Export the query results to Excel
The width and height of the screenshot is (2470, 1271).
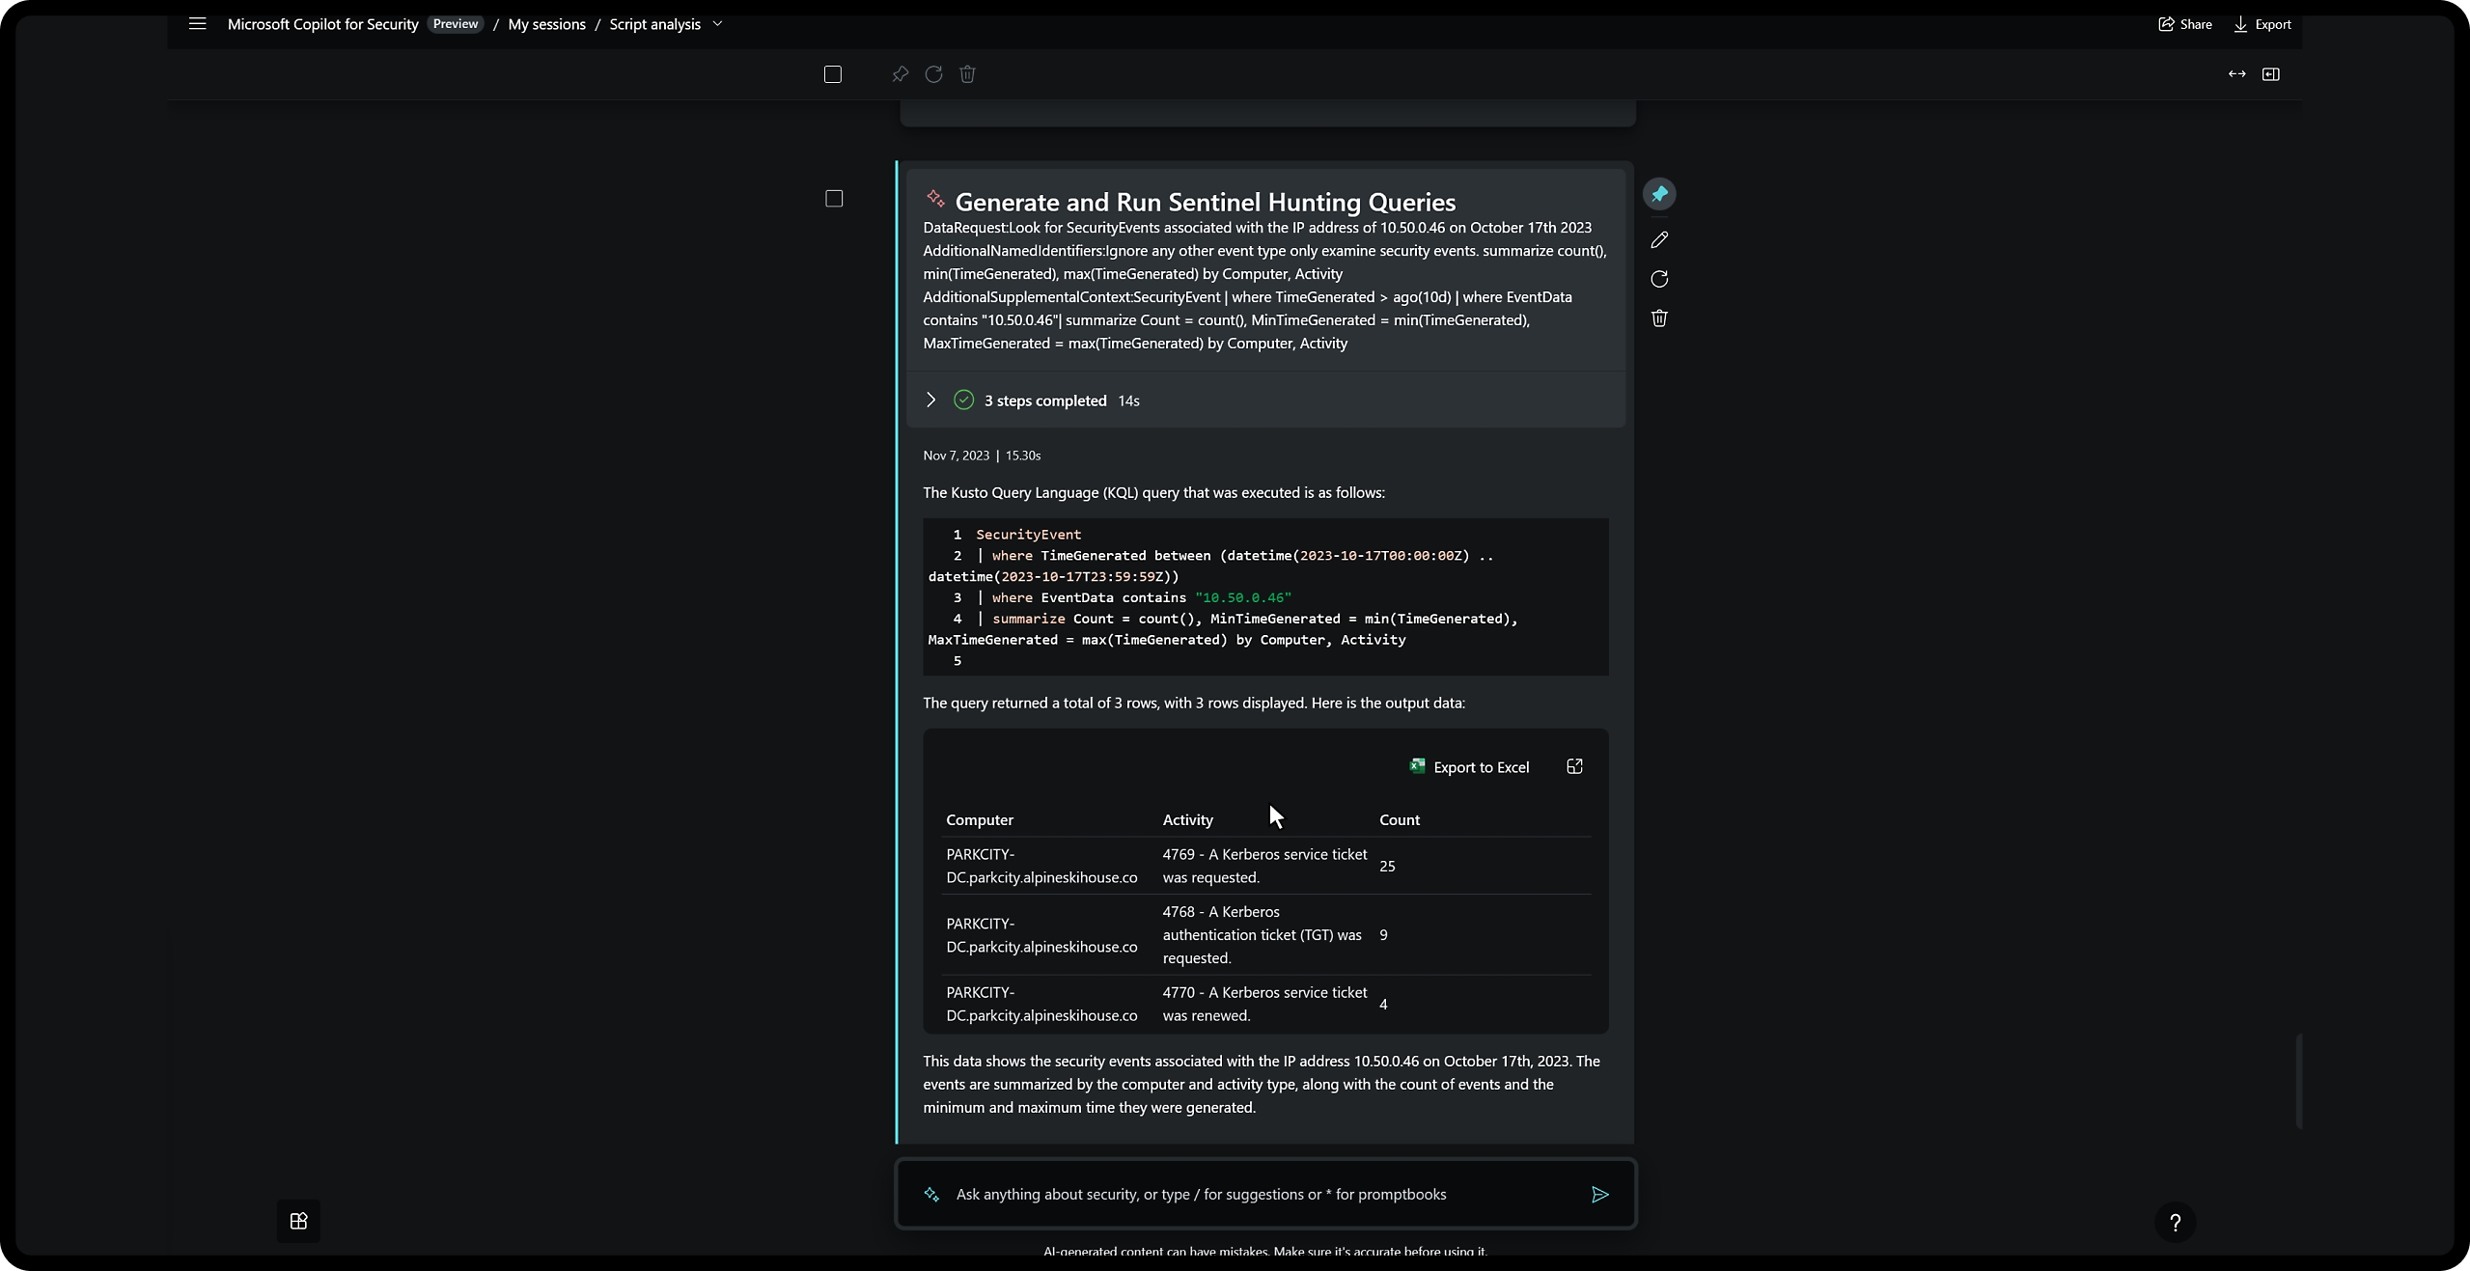[1468, 765]
